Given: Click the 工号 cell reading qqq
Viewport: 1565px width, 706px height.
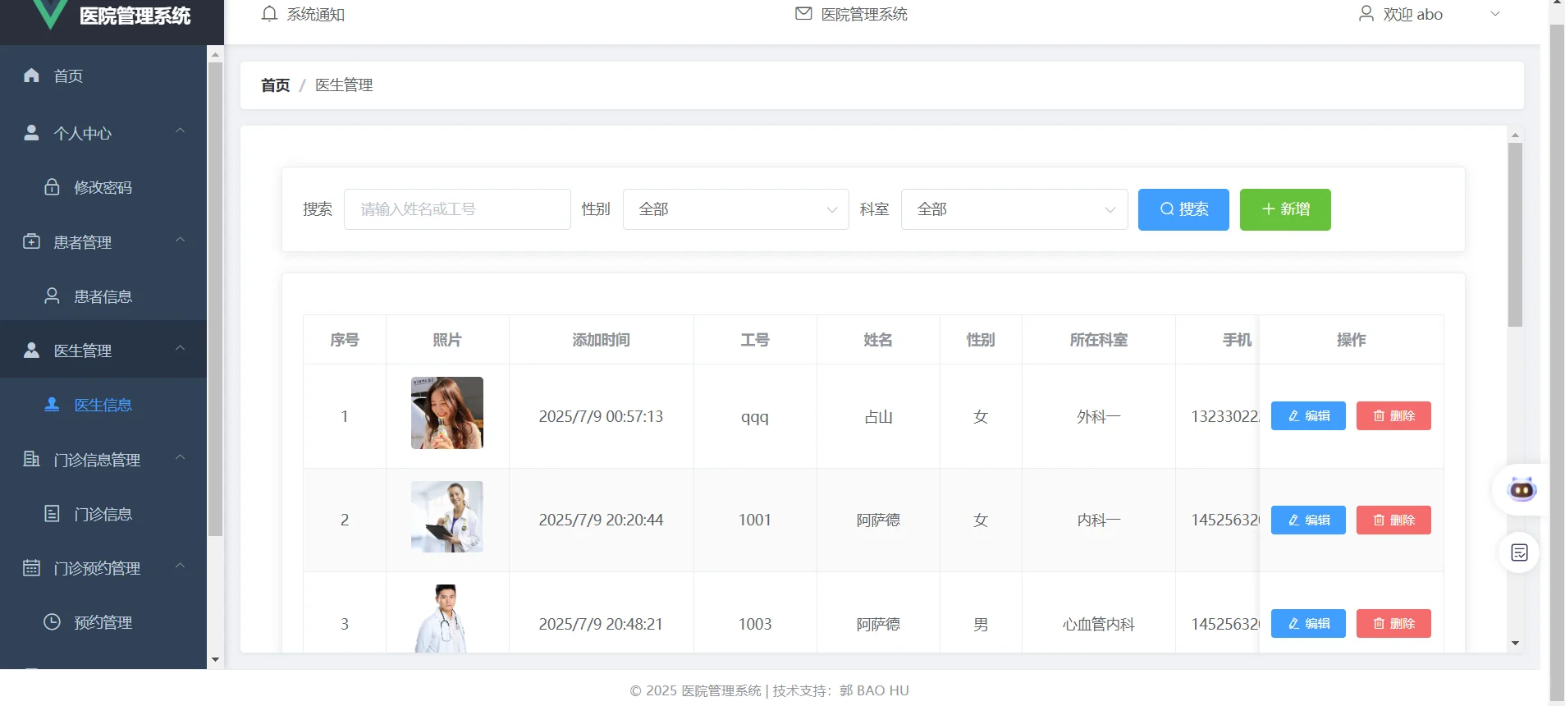Looking at the screenshot, I should click(755, 417).
